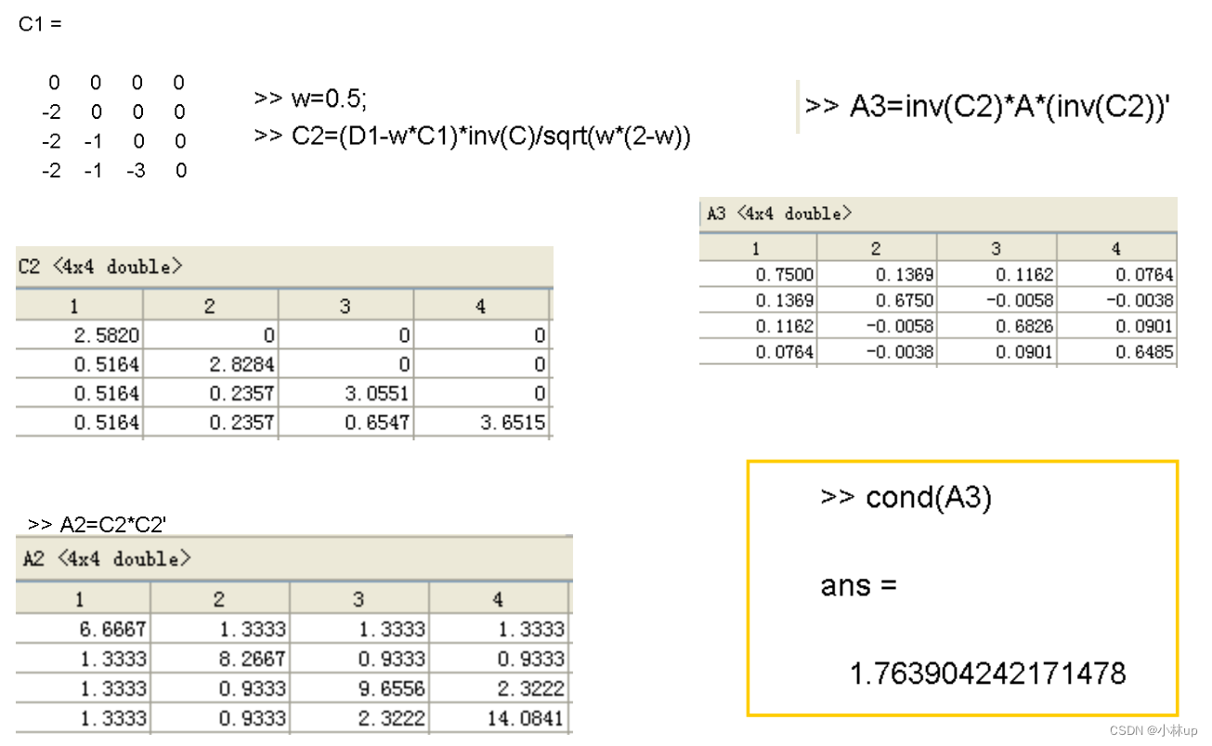The width and height of the screenshot is (1212, 746).
Task: Select cell 3.6515 in the C2 table
Action: [x=481, y=423]
